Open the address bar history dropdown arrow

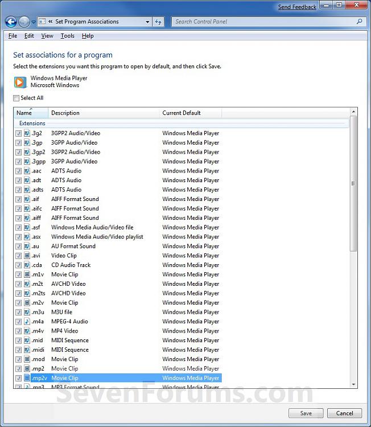point(147,22)
